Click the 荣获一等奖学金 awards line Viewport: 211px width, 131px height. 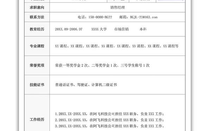pos(102,65)
